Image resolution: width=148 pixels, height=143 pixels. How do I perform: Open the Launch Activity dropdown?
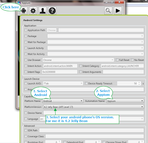click(x=95, y=48)
